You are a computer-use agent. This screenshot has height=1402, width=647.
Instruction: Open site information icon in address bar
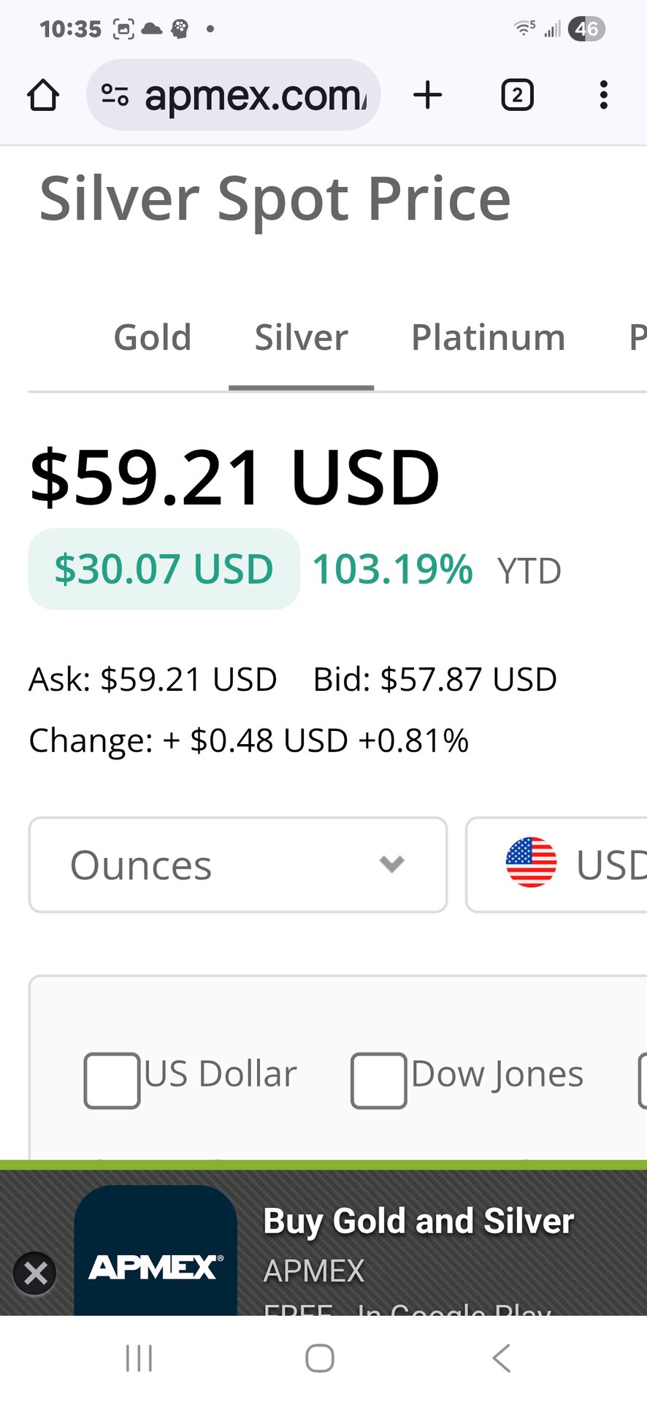pyautogui.click(x=115, y=96)
